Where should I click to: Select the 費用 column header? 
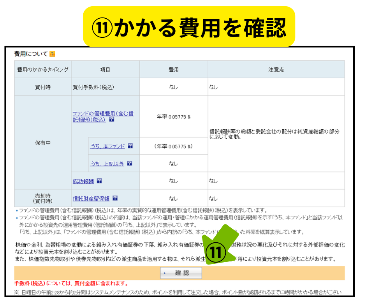(x=174, y=69)
